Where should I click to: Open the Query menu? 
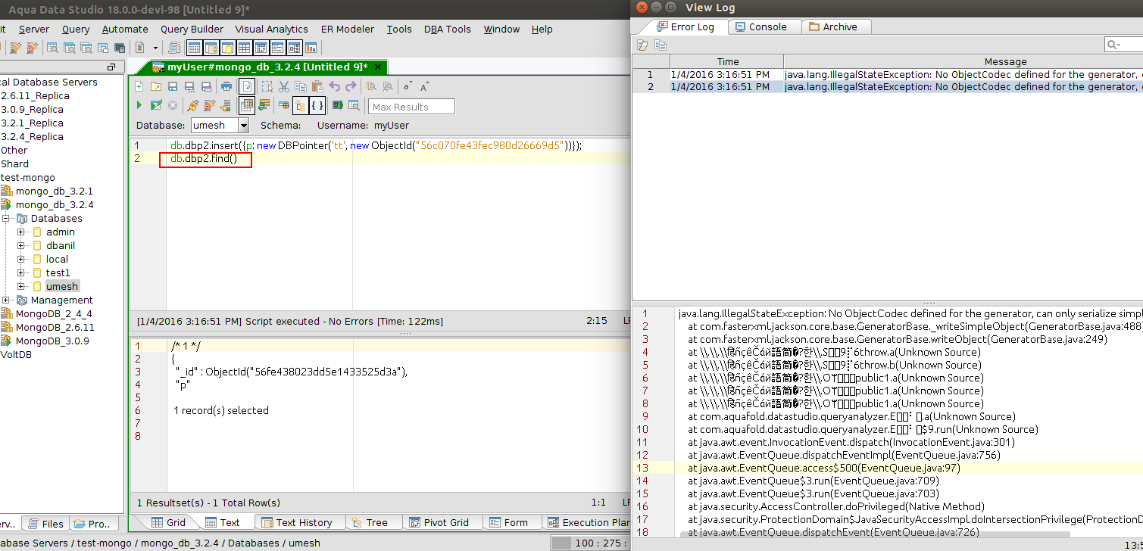point(76,29)
